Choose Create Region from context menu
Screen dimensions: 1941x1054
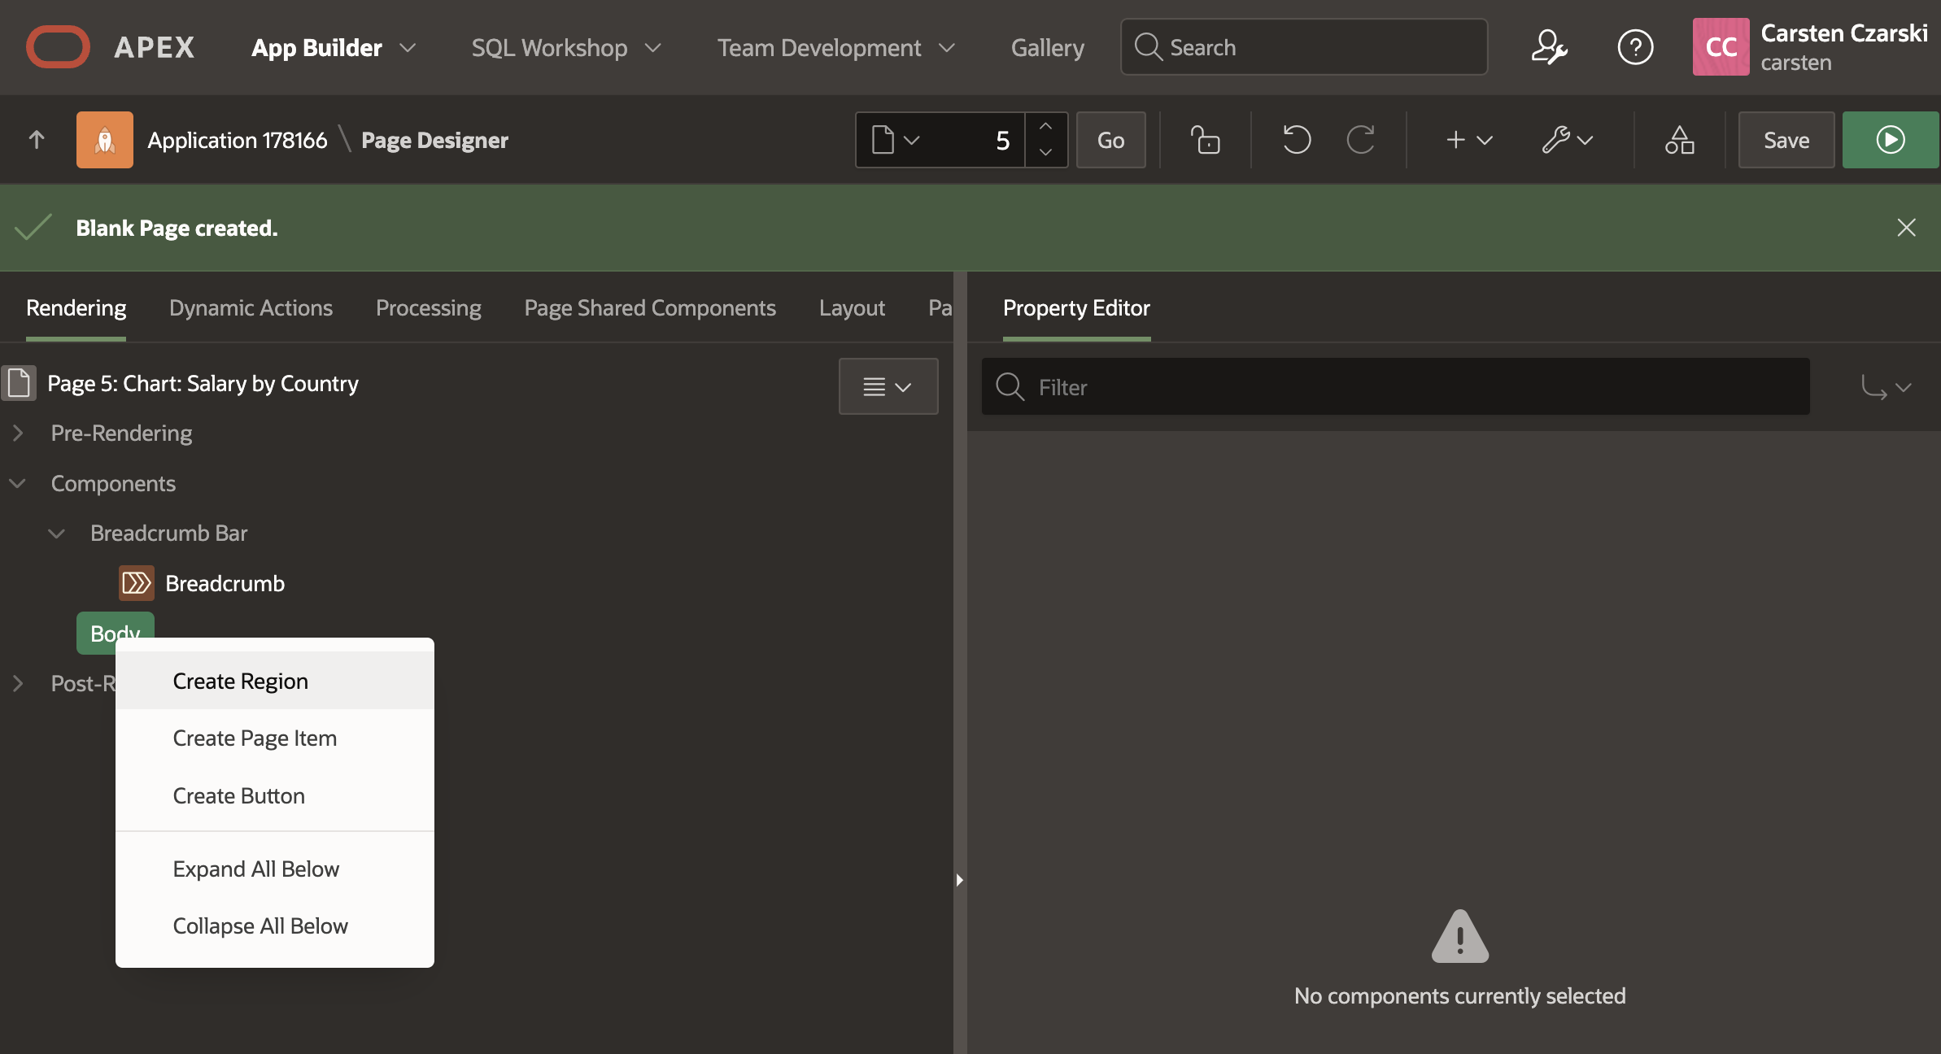(x=241, y=681)
